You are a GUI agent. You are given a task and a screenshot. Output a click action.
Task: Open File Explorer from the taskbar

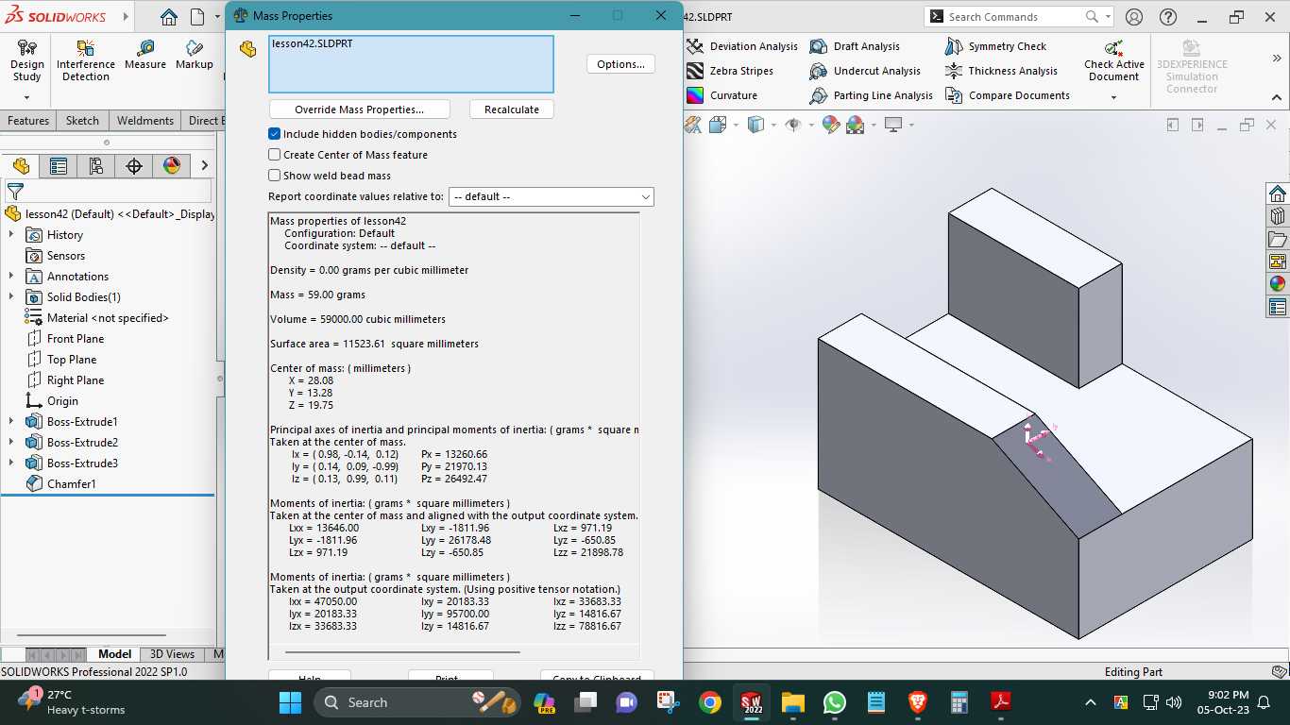click(x=792, y=702)
